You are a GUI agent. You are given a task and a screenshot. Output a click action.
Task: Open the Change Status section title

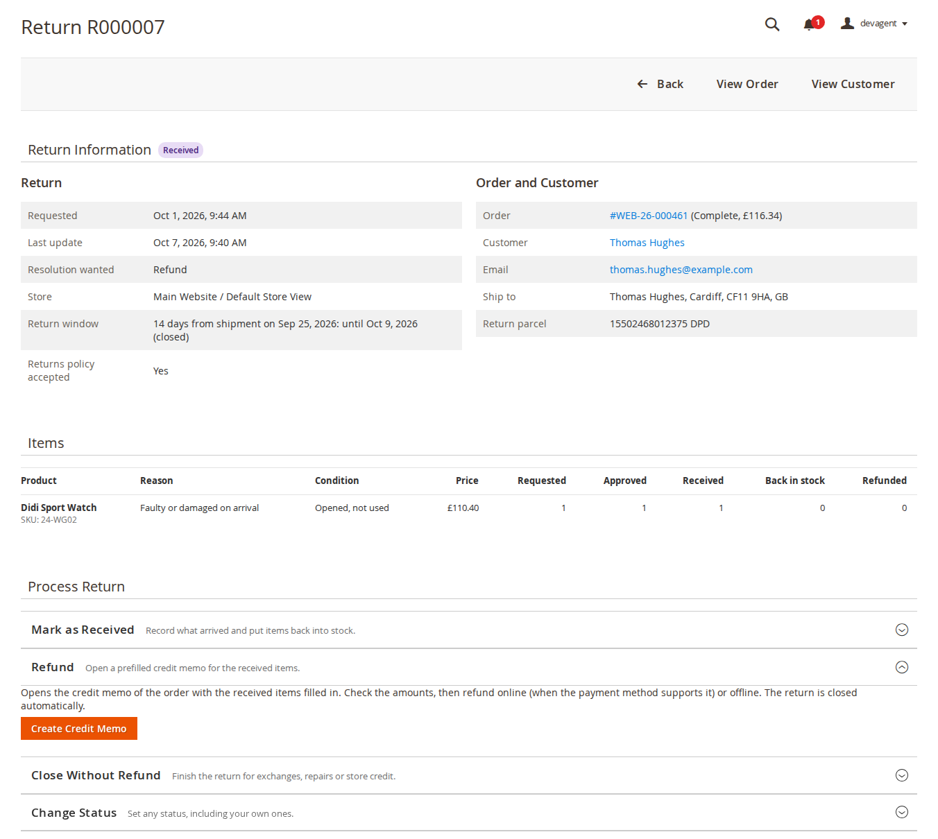pos(74,813)
